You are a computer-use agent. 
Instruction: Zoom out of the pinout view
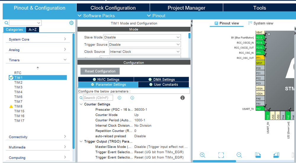[239, 155]
